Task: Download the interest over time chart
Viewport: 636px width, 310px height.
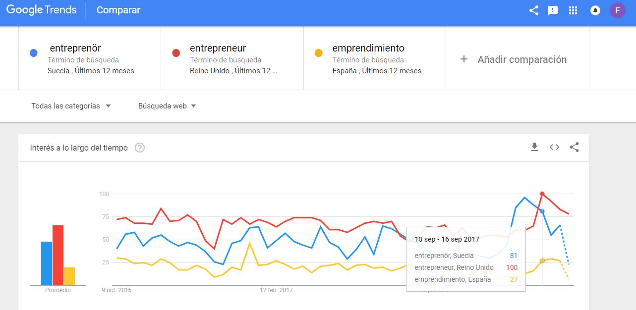Action: tap(534, 147)
